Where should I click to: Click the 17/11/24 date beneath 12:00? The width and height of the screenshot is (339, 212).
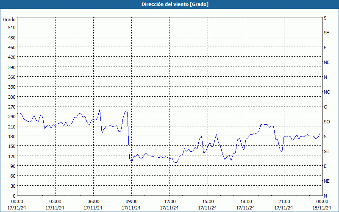[169, 208]
